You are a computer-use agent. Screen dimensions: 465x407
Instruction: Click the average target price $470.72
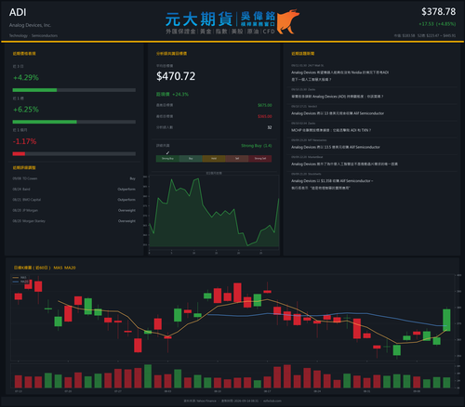(x=176, y=76)
